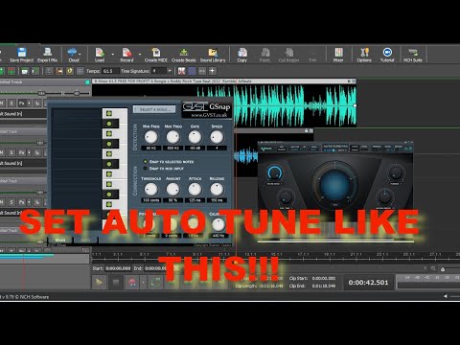The width and height of the screenshot is (460, 345).
Task: Open the Load dropdown arrow
Action: click(112, 55)
